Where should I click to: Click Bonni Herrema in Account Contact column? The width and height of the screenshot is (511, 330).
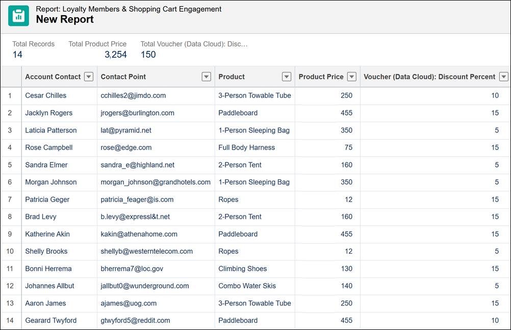coord(48,268)
